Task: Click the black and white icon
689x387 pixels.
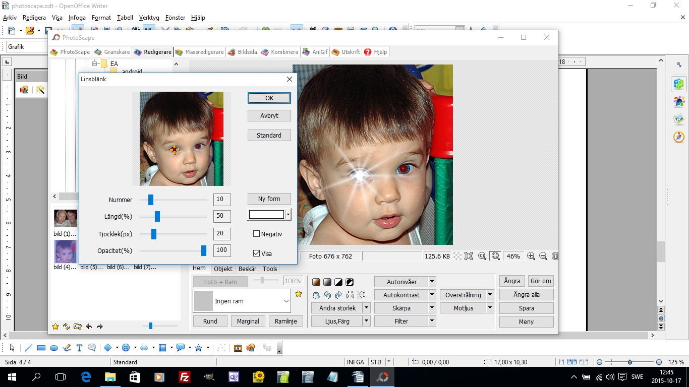Action: tap(338, 282)
